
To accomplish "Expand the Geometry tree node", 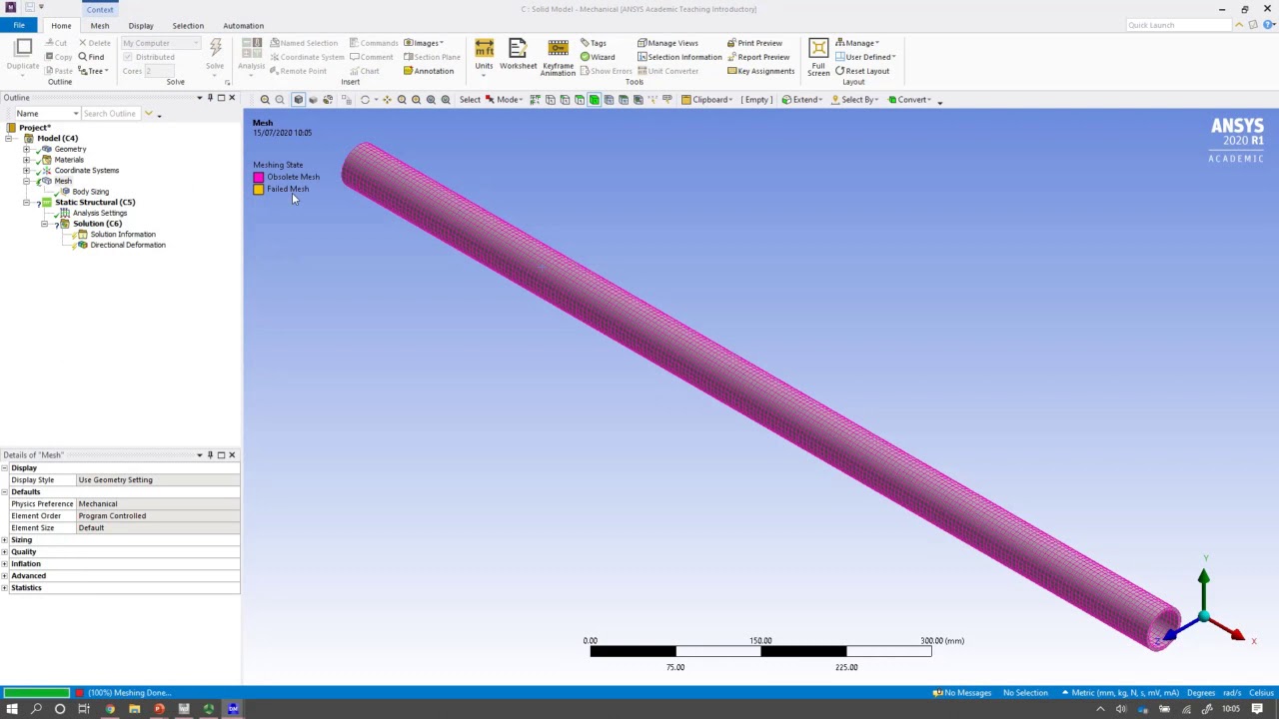I will pos(26,150).
